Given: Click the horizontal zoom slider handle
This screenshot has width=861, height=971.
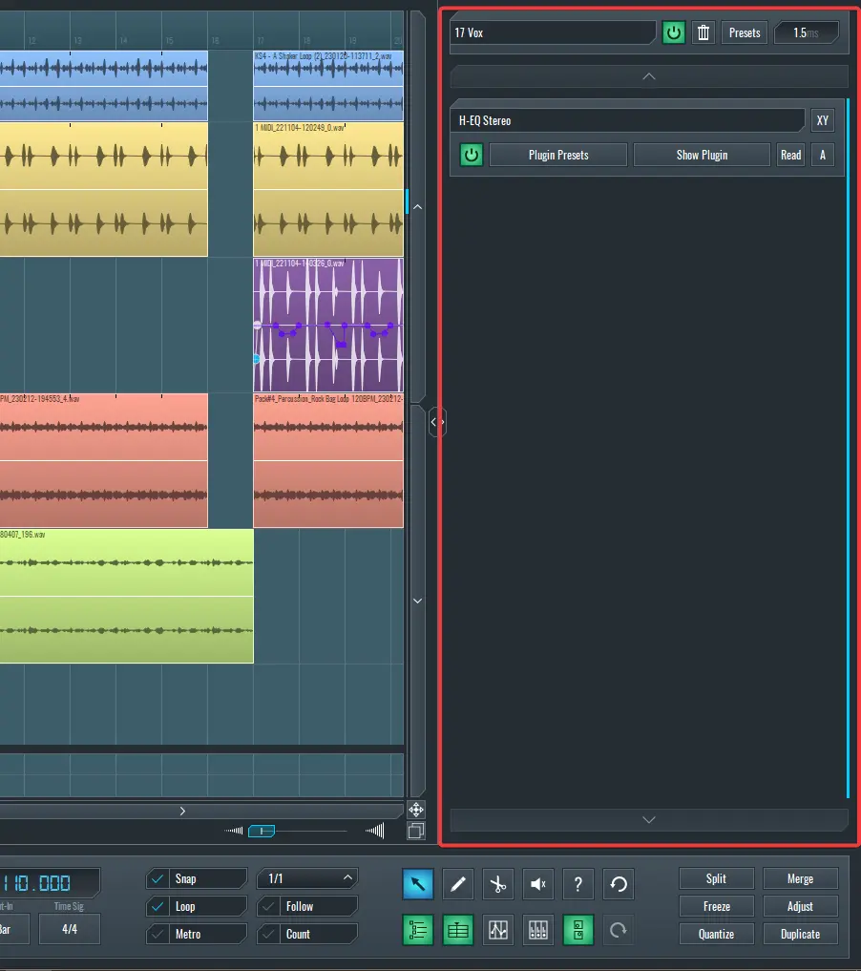Looking at the screenshot, I should pos(262,831).
